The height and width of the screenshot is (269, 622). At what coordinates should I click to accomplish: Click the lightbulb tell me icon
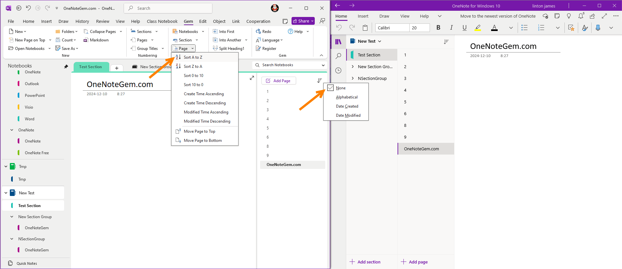coord(569,16)
